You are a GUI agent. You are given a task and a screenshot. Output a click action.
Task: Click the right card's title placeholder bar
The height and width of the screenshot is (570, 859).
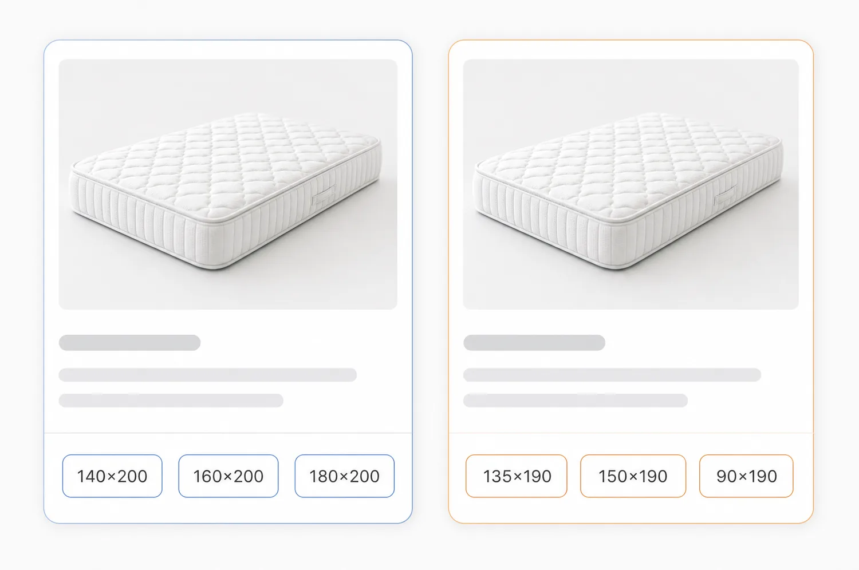coord(534,343)
